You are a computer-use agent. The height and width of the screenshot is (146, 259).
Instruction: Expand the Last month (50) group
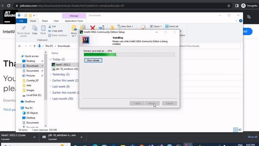click(50, 99)
